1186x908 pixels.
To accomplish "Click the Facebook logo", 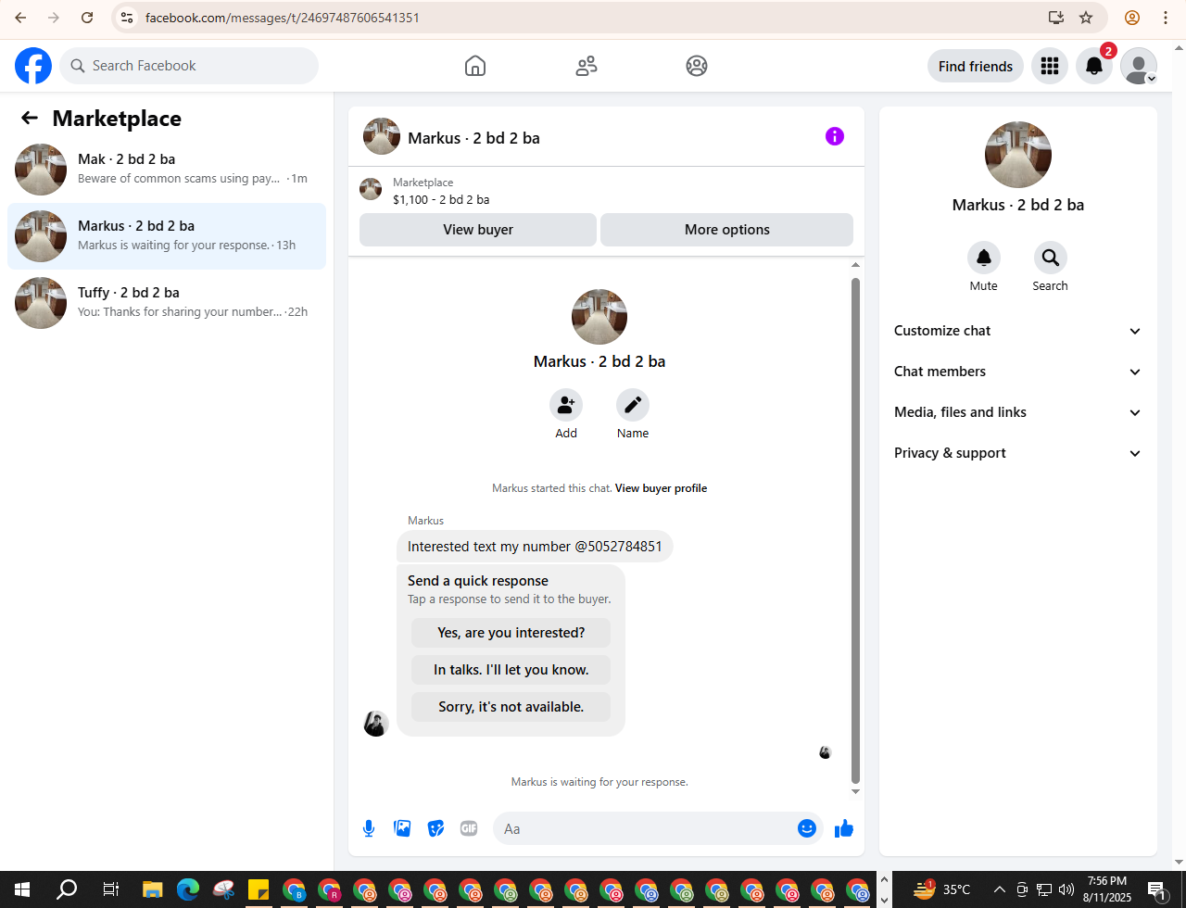I will click(x=33, y=66).
